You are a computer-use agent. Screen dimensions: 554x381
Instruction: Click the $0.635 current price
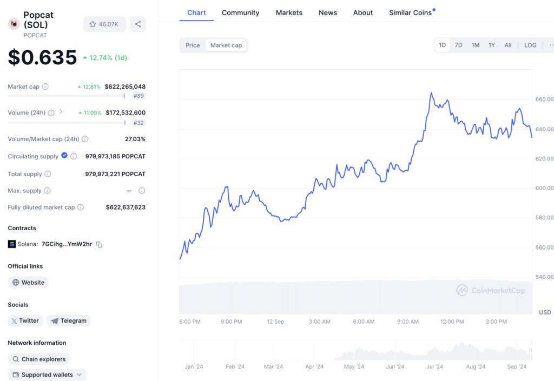coord(42,57)
